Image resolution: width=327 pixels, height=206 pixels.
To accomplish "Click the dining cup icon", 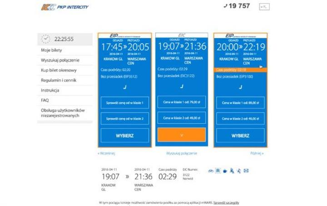I will (x=225, y=171).
